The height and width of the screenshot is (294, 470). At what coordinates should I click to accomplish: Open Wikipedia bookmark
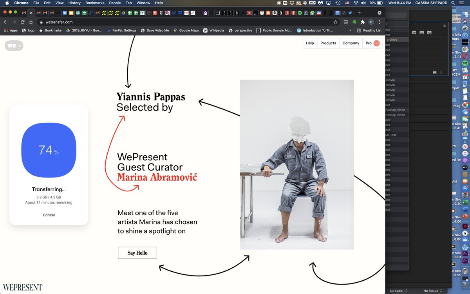coord(213,30)
